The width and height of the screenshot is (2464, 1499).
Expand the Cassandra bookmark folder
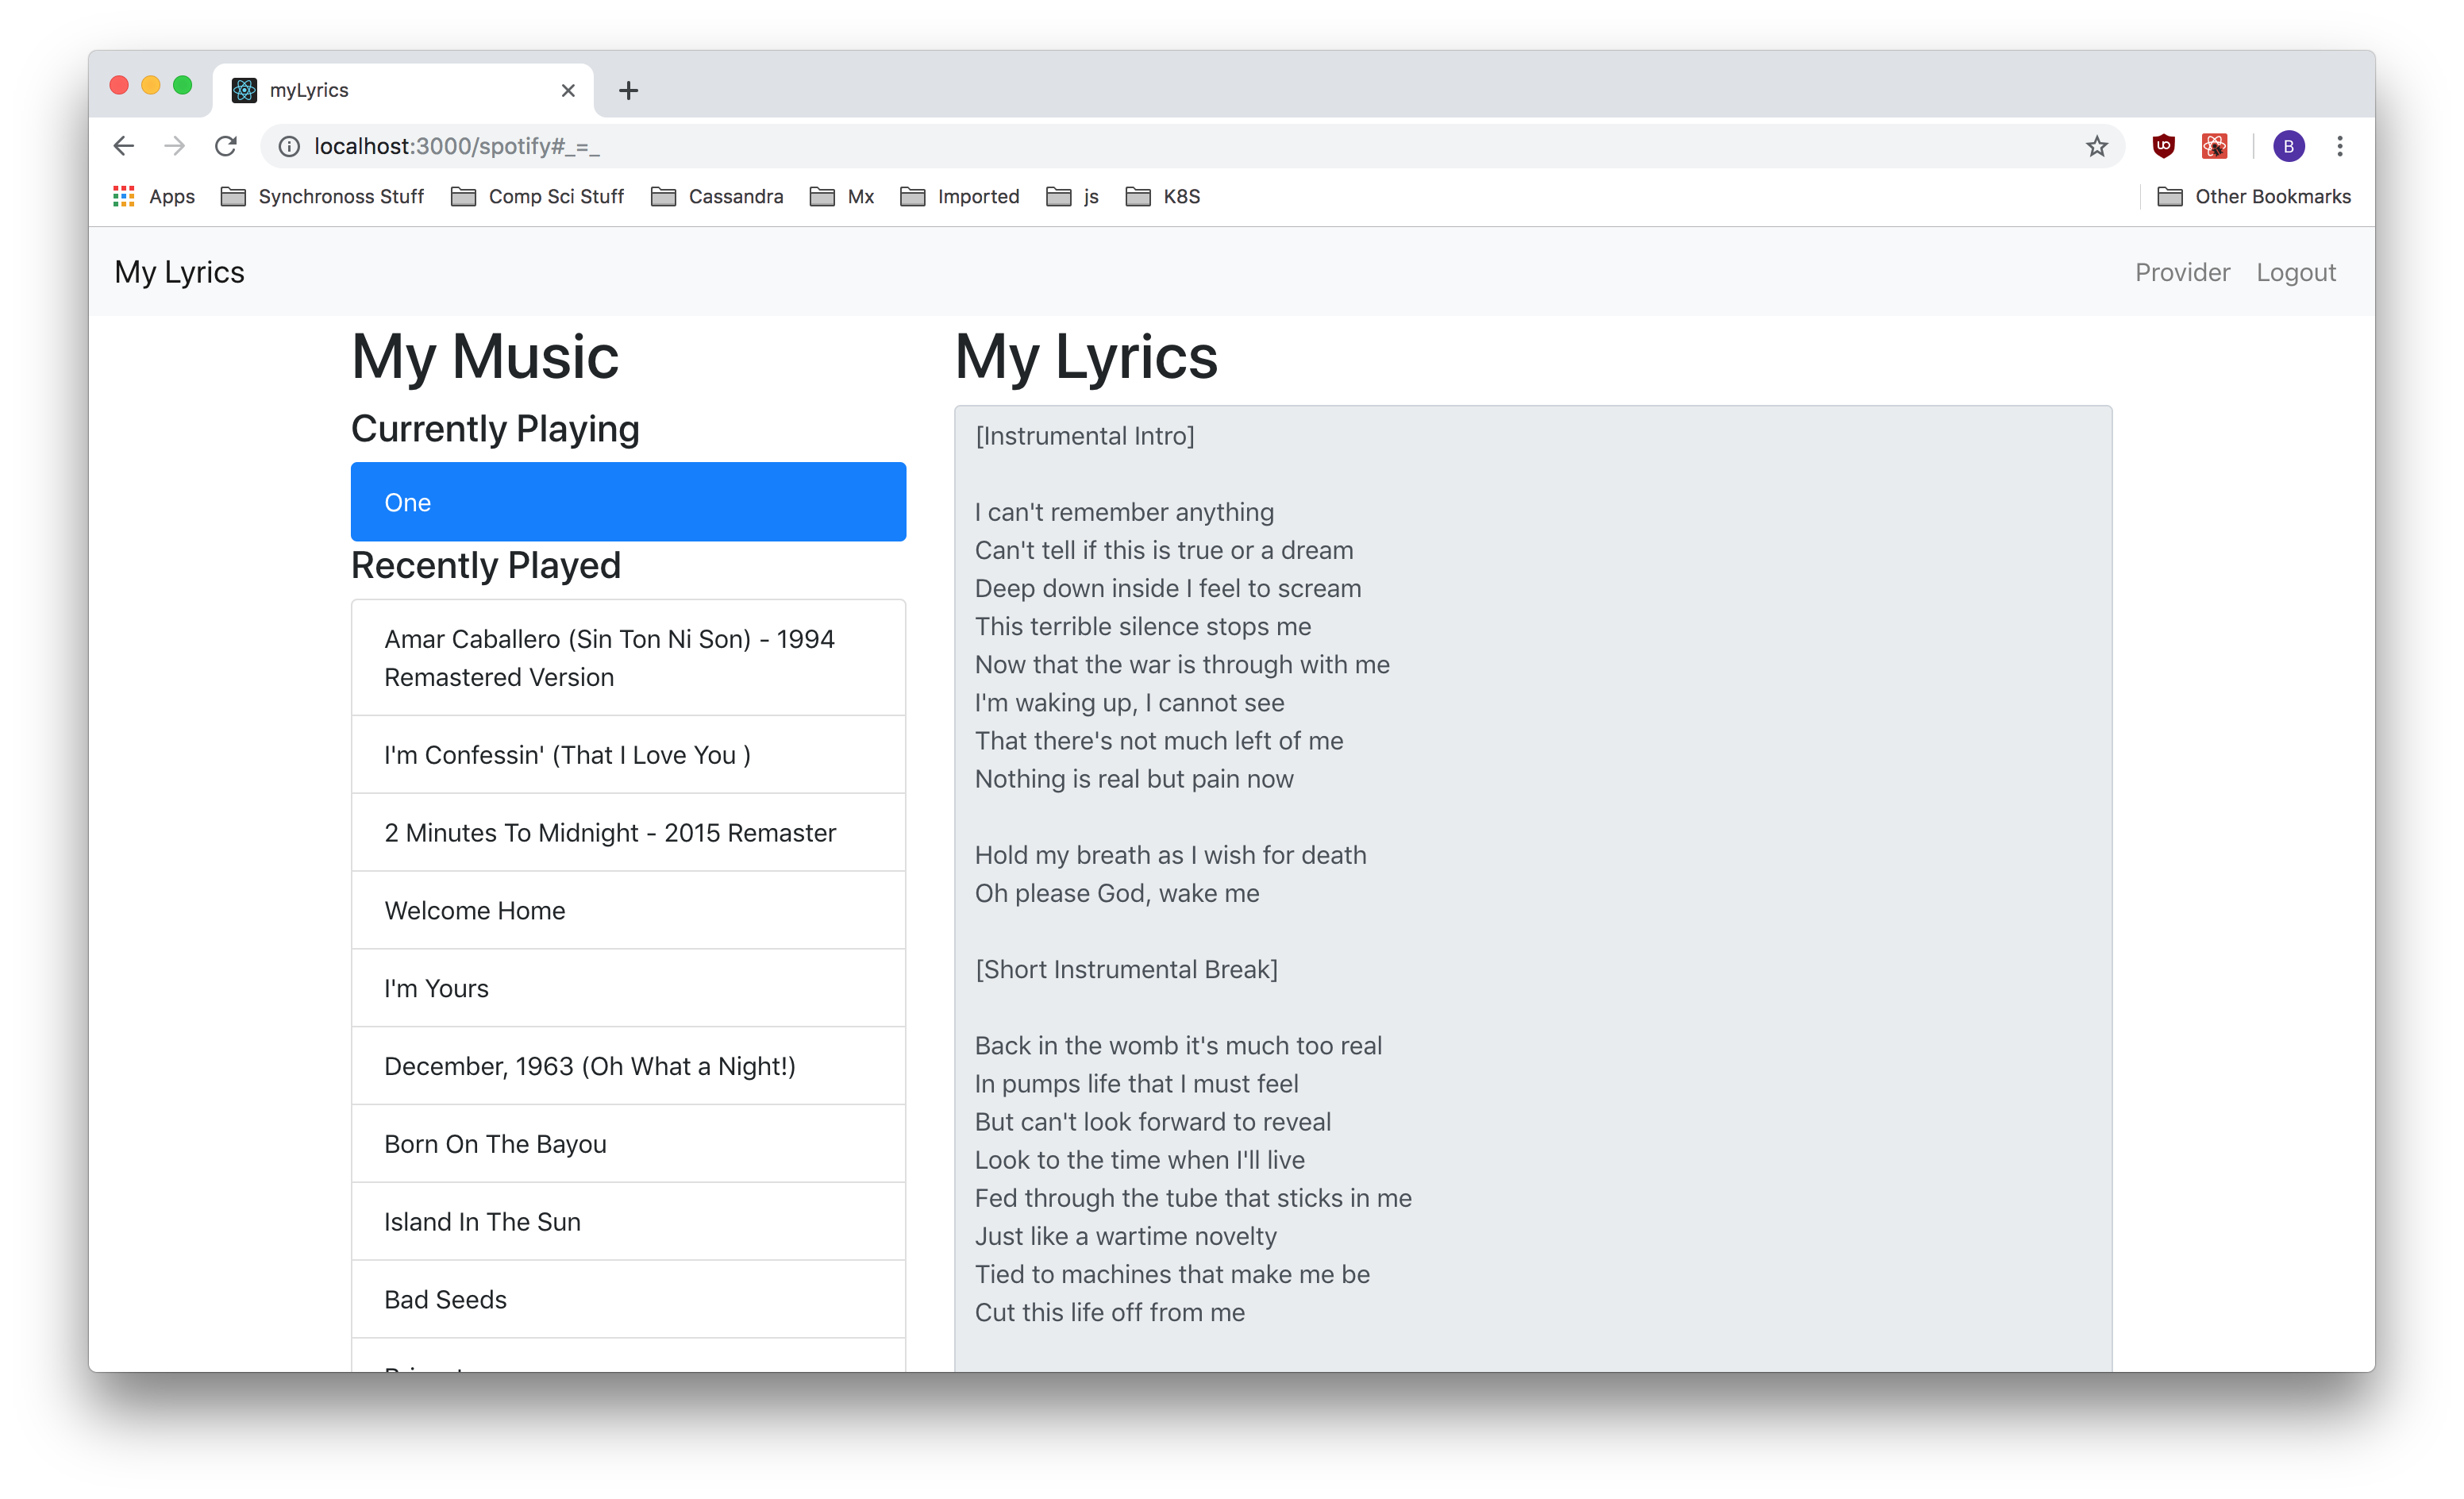pos(717,197)
